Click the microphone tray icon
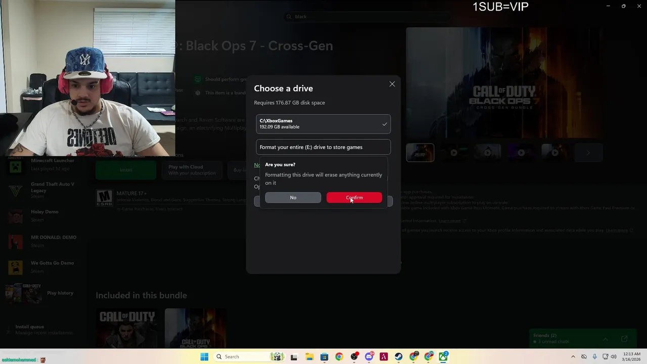 (x=594, y=356)
